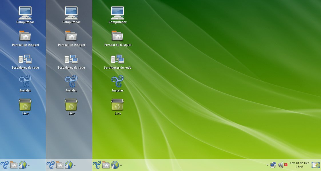The height and width of the screenshot is (171, 321).
Task: Open Computador icon on the green desktop
Action: click(117, 13)
